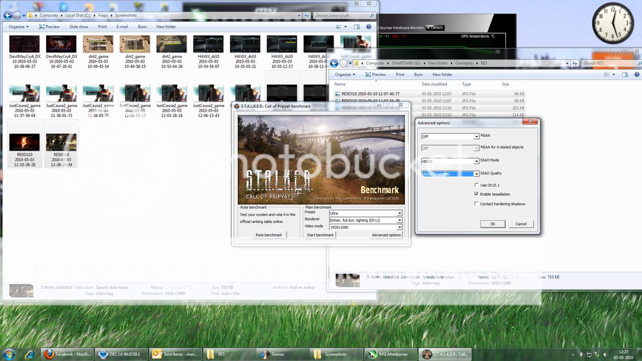Click volume icon in system tray

pyautogui.click(x=605, y=355)
